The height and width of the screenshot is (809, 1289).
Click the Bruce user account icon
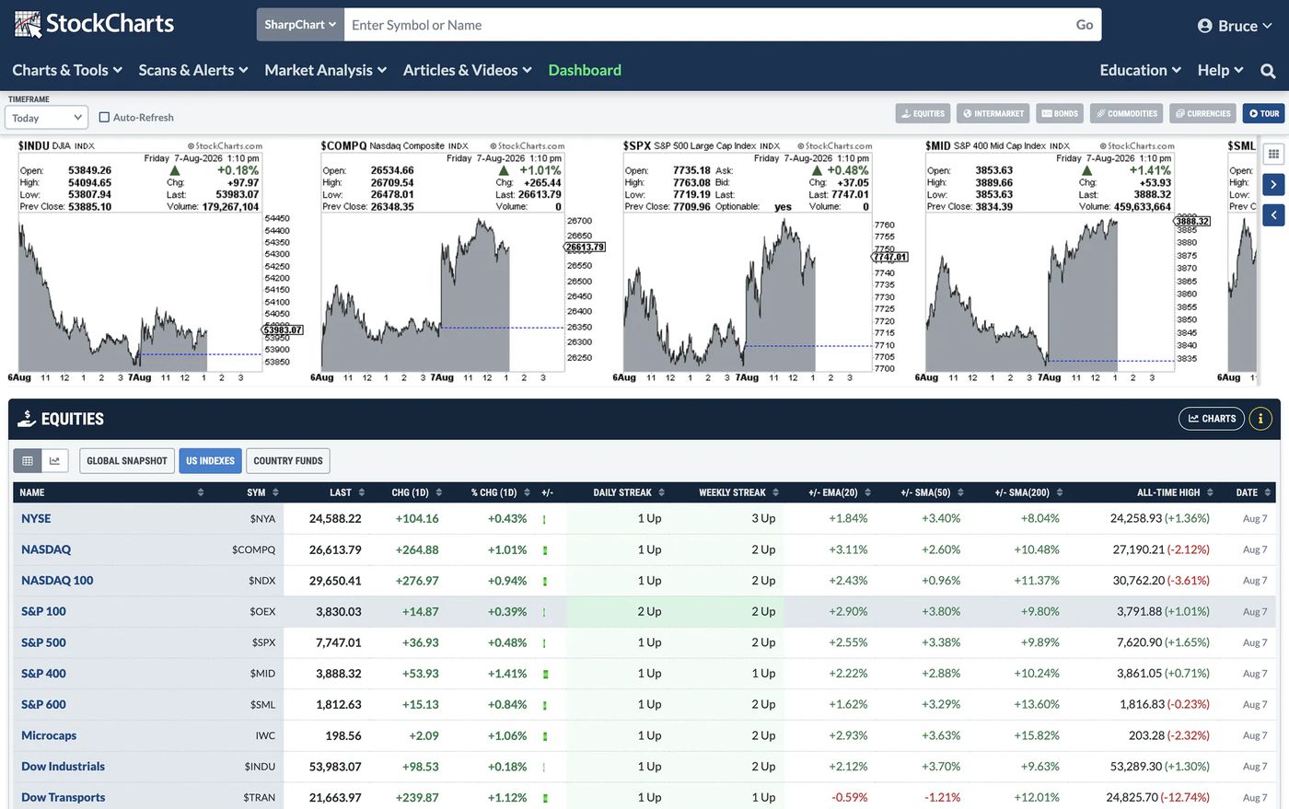(1204, 26)
